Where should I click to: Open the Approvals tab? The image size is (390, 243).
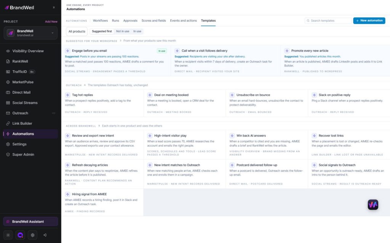(x=130, y=21)
